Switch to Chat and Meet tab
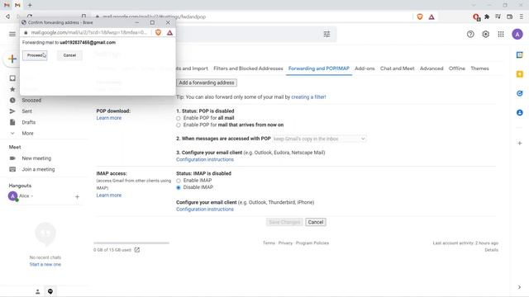This screenshot has height=297, width=529. click(x=397, y=68)
